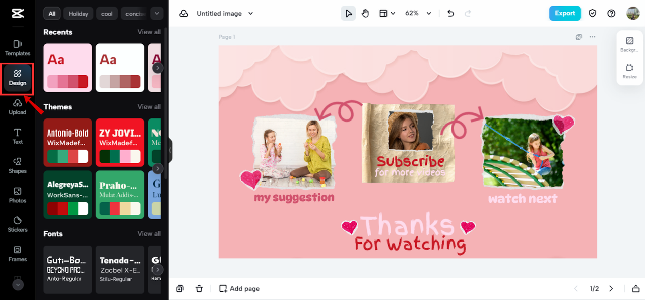Select the girl on swing photo
Image resolution: width=645 pixels, height=300 pixels.
522,153
